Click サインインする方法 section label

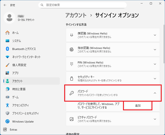click(76, 25)
